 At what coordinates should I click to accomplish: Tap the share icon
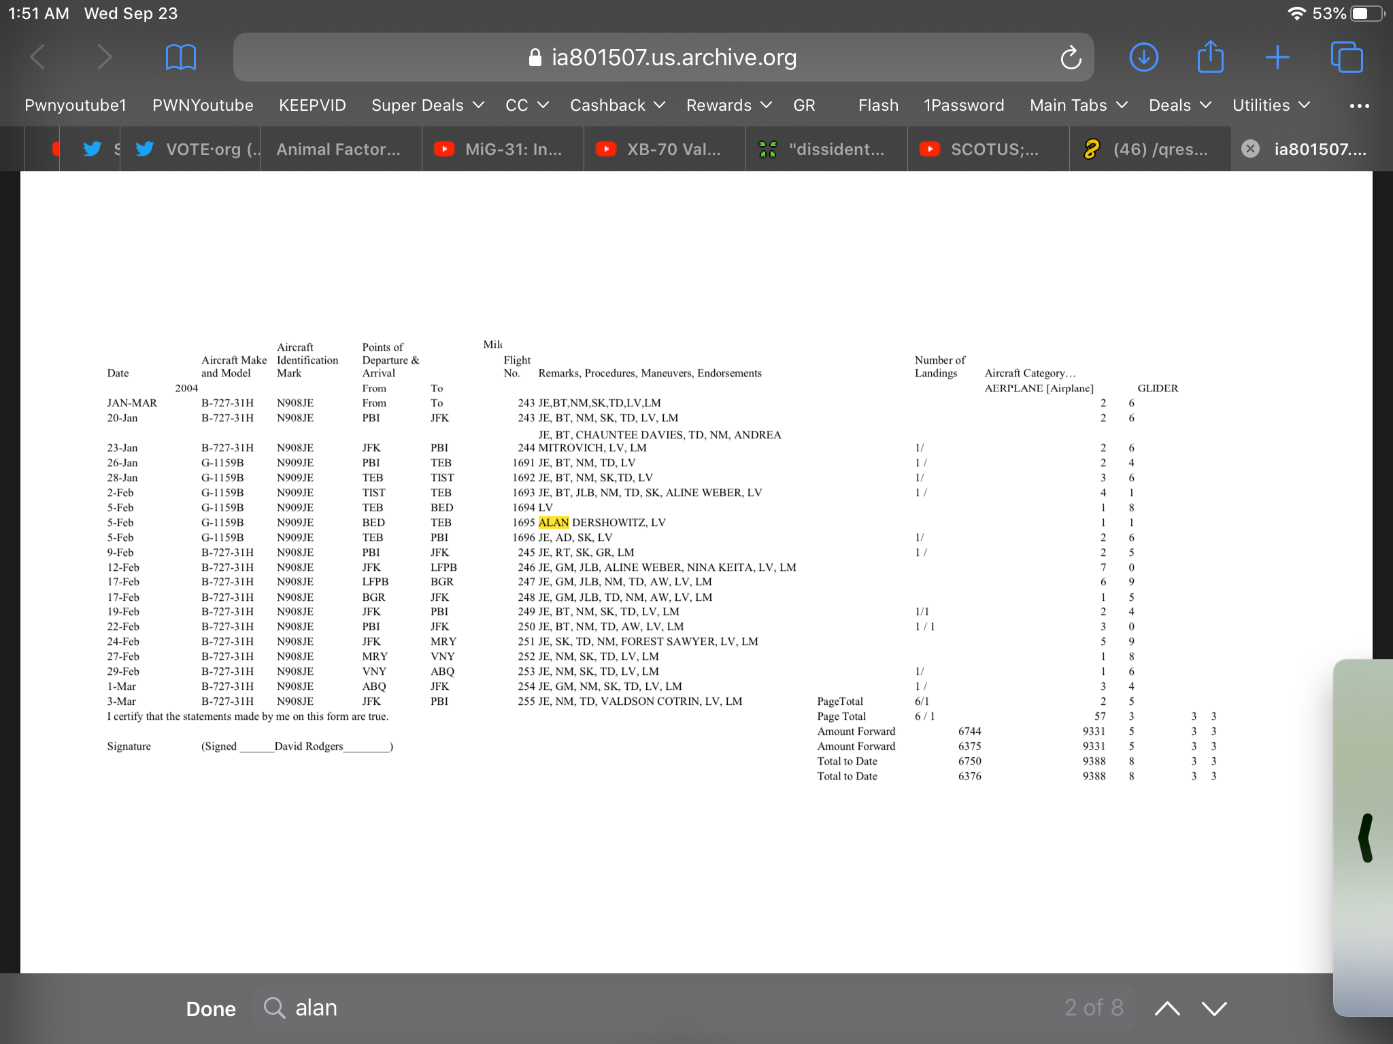(x=1210, y=56)
